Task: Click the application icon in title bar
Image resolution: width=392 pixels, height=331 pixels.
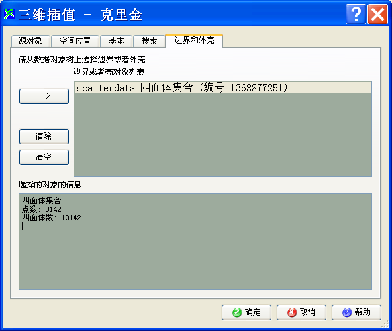Action: click(x=9, y=14)
